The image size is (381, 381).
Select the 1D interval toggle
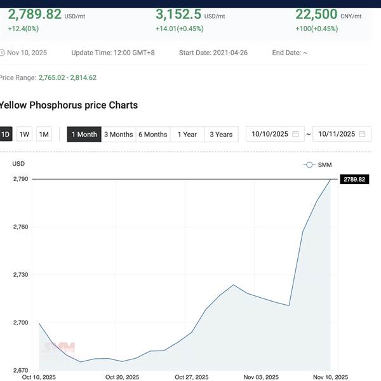tap(5, 134)
